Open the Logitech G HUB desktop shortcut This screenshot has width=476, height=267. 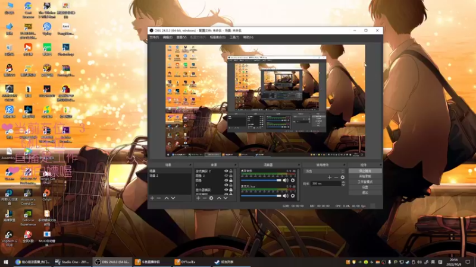9,239
